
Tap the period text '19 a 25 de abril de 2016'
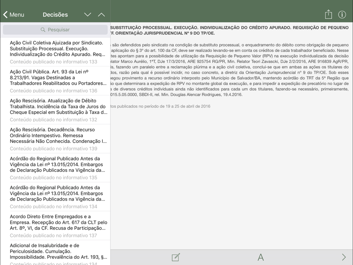pyautogui.click(x=188, y=106)
